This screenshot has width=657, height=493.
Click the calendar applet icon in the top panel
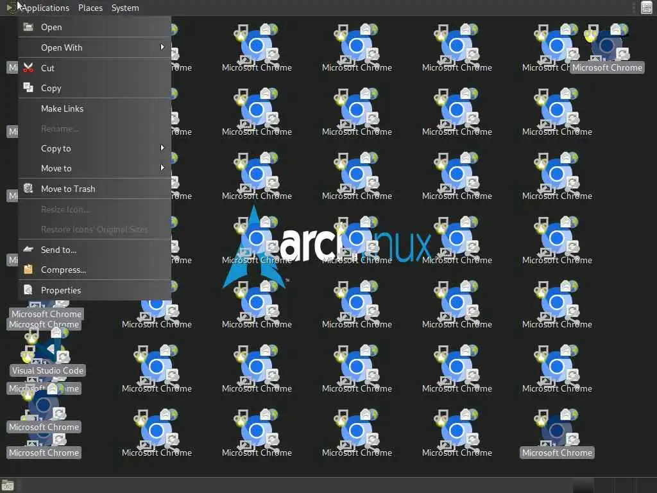point(647,8)
